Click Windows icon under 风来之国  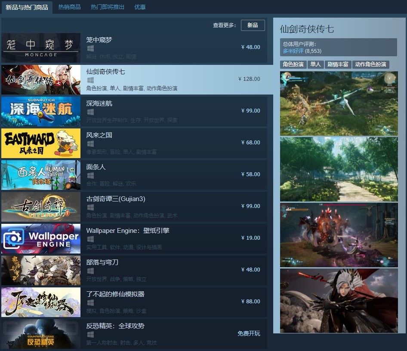click(x=90, y=143)
